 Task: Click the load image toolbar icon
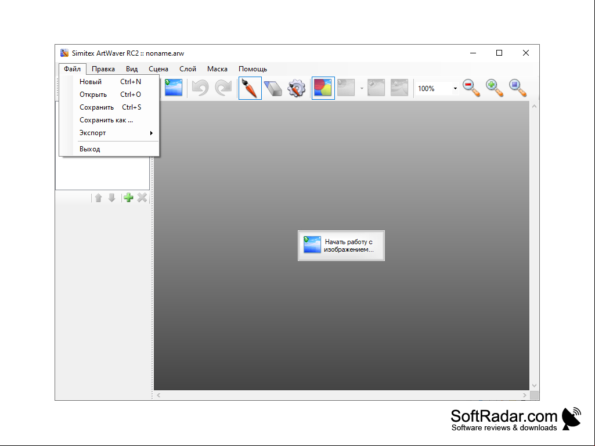[x=174, y=88]
